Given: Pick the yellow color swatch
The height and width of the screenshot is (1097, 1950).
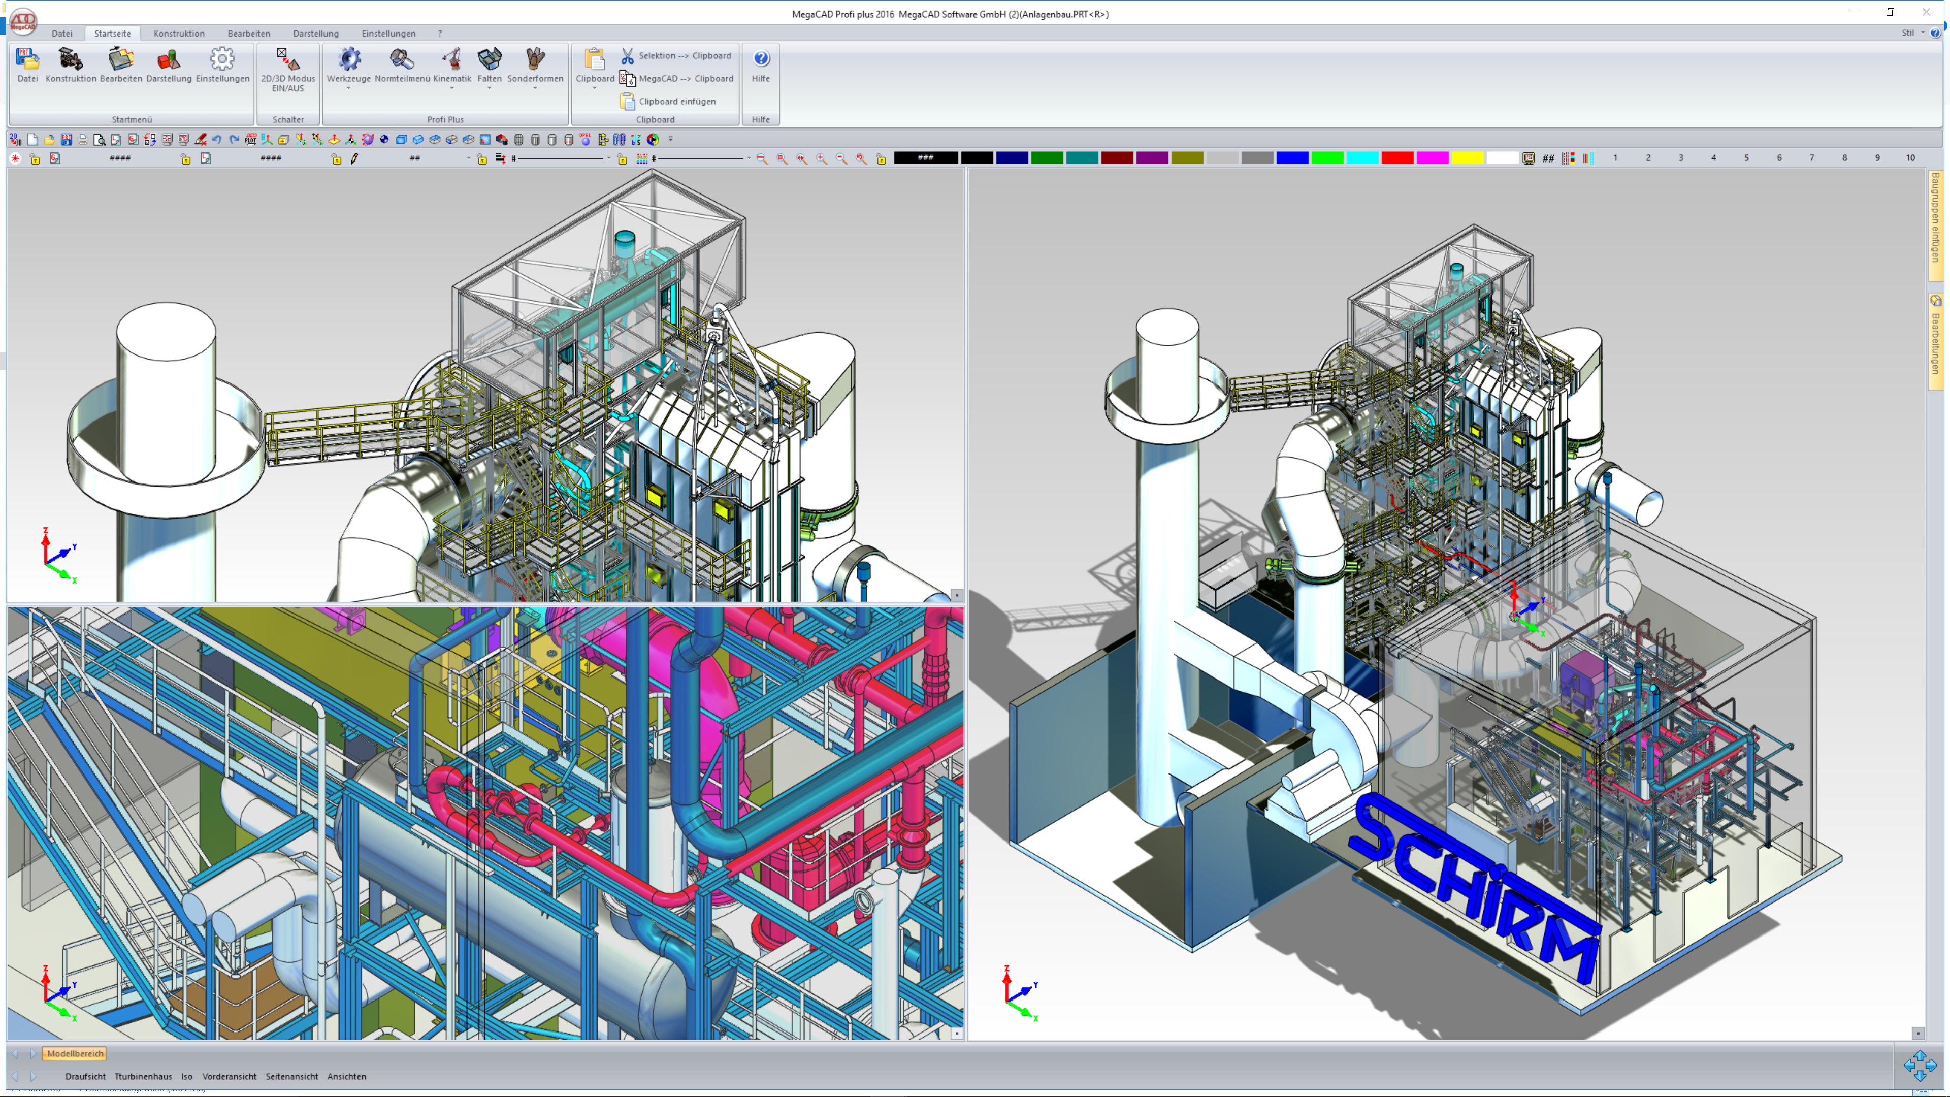Looking at the screenshot, I should pos(1467,157).
